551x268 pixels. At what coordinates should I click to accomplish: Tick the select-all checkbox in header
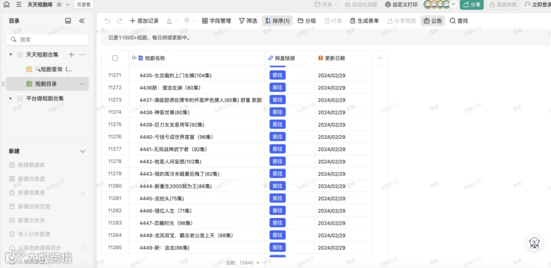tap(115, 58)
